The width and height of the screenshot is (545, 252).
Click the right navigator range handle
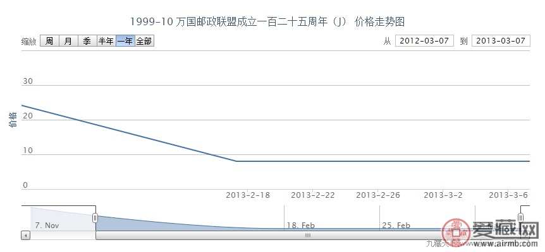point(520,218)
